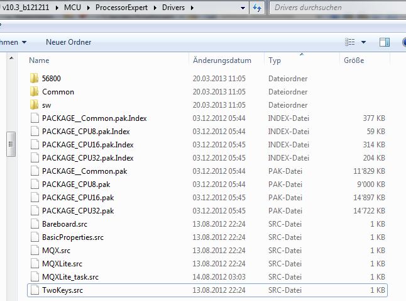406x301 pixels.
Task: Expand subfolders arrow after ProcessorExpert
Action: [x=155, y=8]
